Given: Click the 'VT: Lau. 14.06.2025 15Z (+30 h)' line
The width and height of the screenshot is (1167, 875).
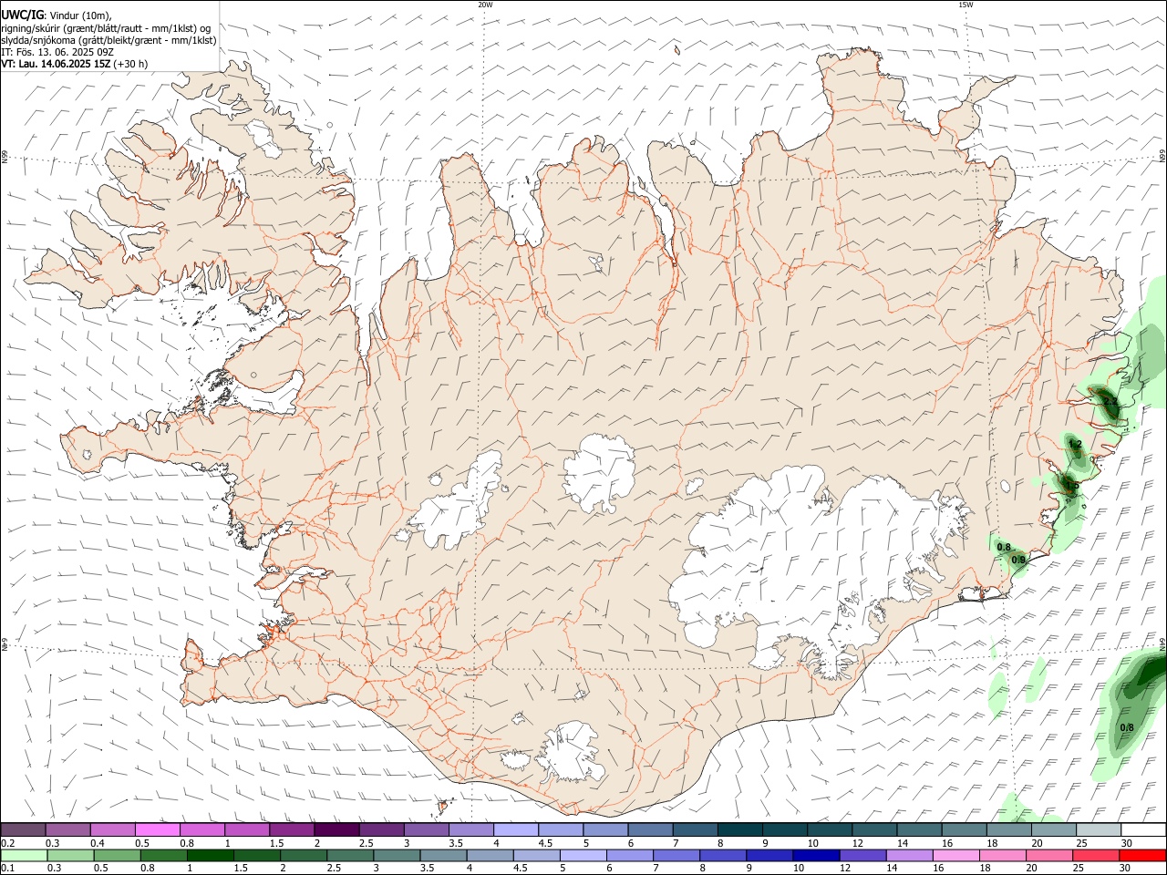Looking at the screenshot, I should (x=74, y=64).
